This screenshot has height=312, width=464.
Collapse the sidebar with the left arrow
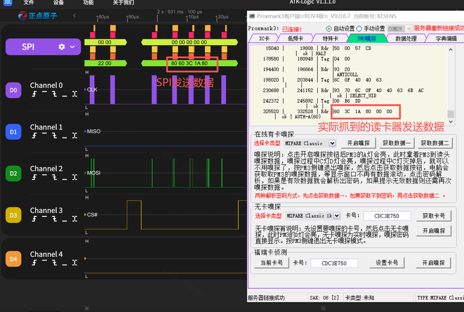tap(74, 15)
